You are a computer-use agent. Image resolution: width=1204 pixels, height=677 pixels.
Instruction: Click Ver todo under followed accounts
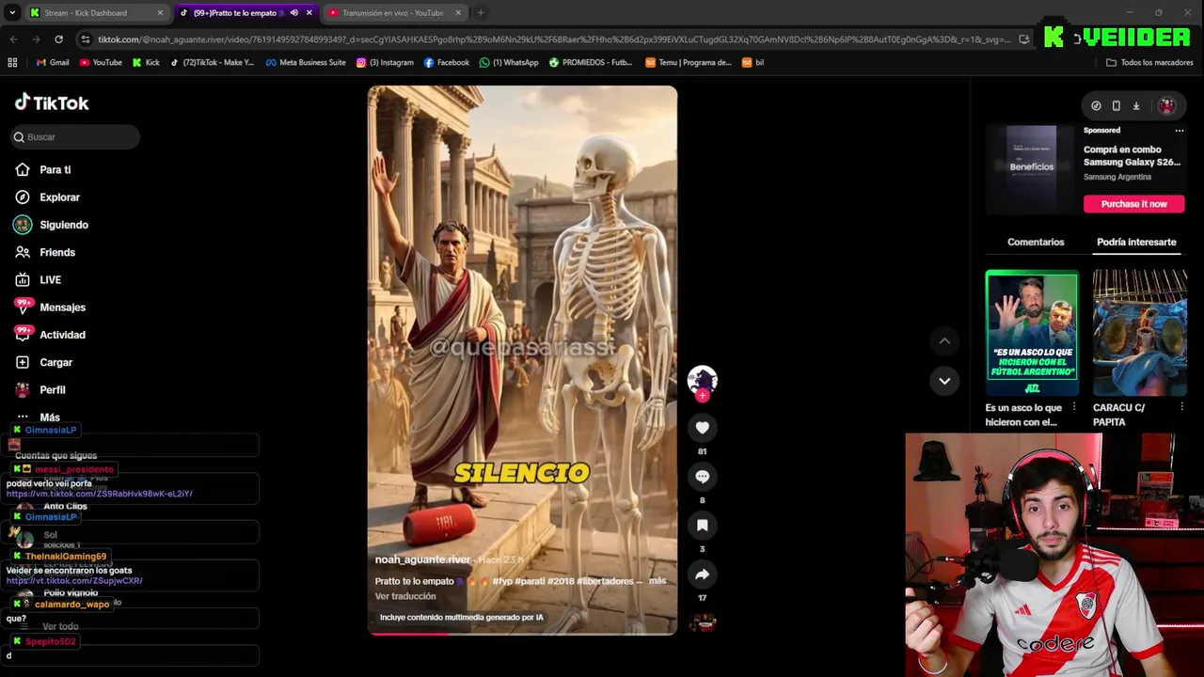pos(60,626)
